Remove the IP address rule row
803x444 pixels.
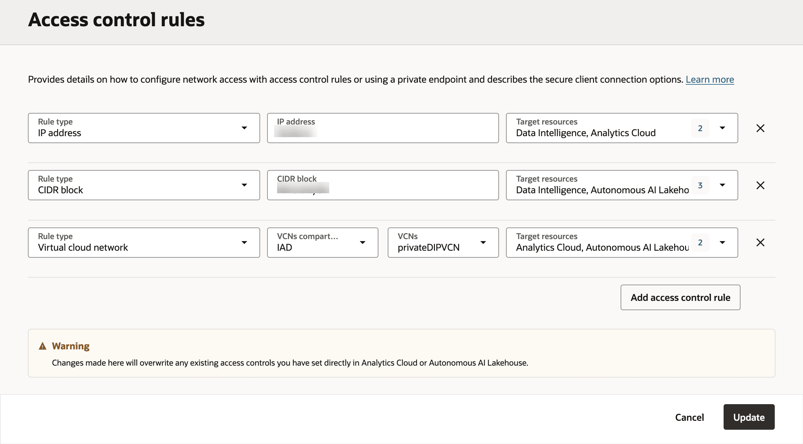click(x=760, y=128)
